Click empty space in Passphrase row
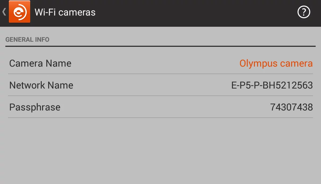Image resolution: width=321 pixels, height=184 pixels. [160, 107]
